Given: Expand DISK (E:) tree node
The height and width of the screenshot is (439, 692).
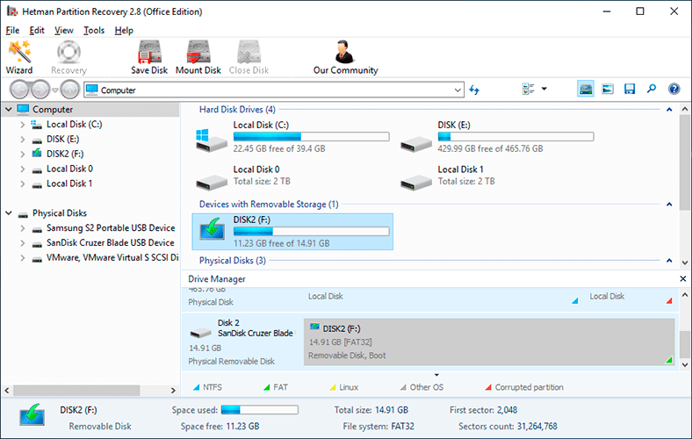Looking at the screenshot, I should click(x=23, y=140).
